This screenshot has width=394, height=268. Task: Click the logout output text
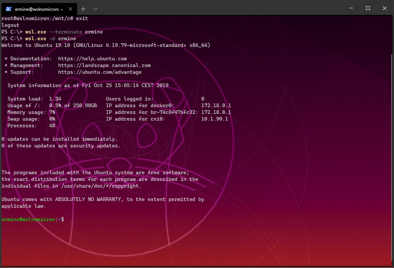coord(10,25)
